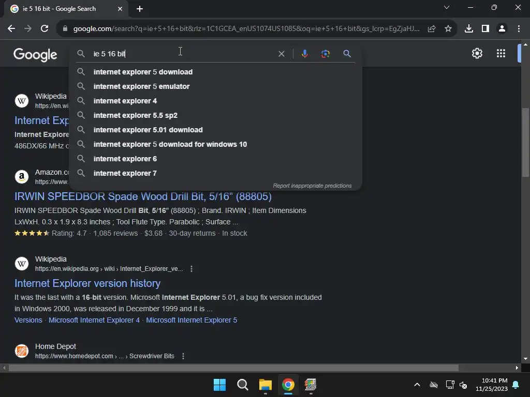Submit search with blue magnifier icon
The image size is (530, 397).
pos(347,54)
